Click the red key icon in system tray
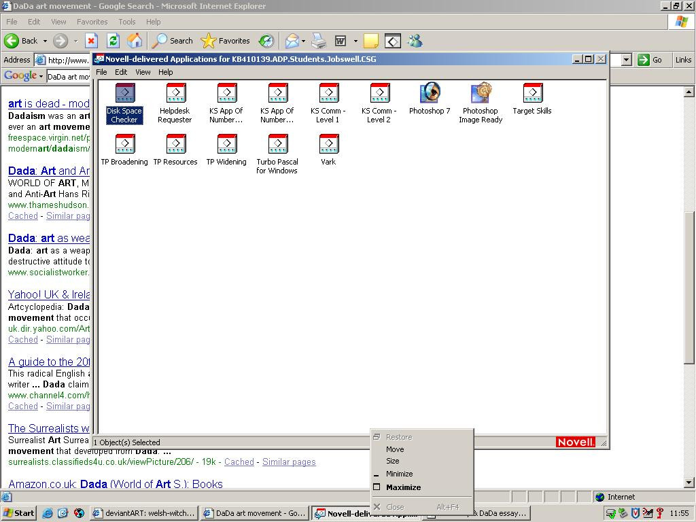 [x=660, y=513]
